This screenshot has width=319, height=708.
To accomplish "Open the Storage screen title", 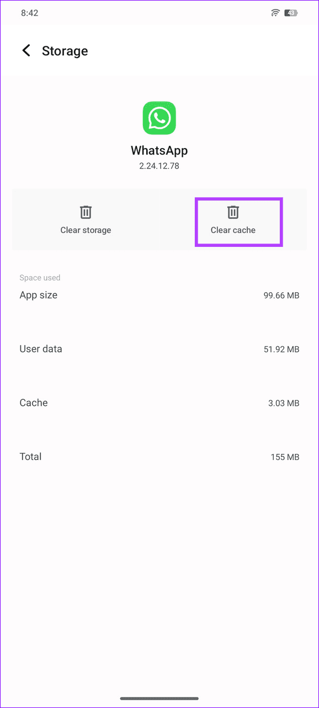I will pyautogui.click(x=65, y=51).
